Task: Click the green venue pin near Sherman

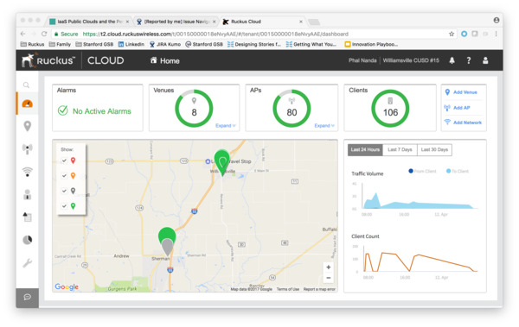Action: (167, 234)
